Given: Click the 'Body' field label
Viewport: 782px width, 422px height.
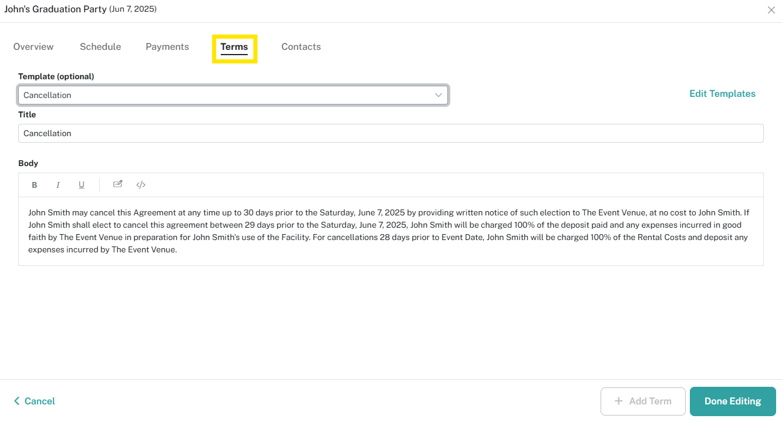Looking at the screenshot, I should (28, 163).
